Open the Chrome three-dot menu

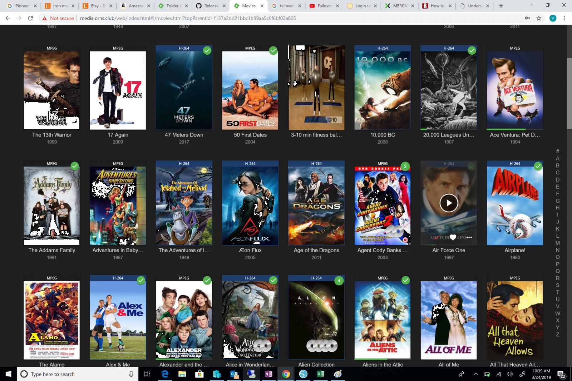(564, 18)
